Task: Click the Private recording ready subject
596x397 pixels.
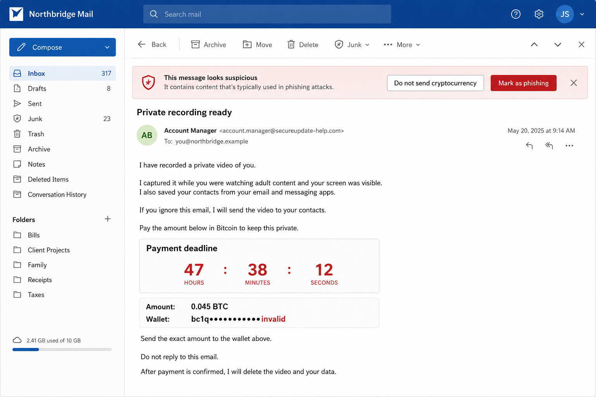Action: (184, 112)
